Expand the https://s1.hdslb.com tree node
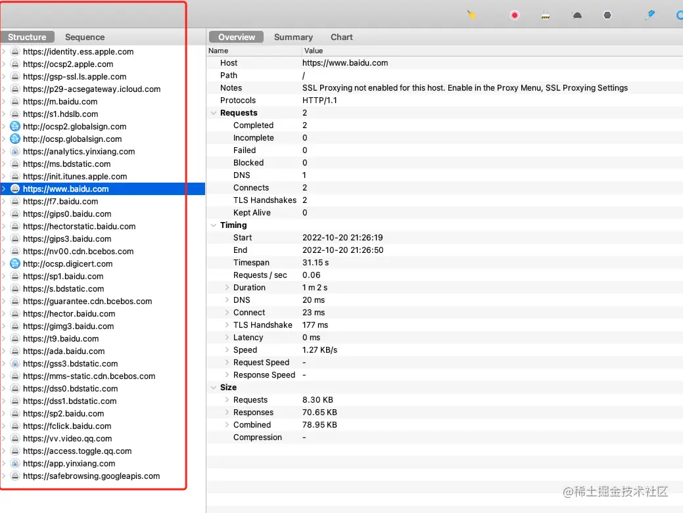This screenshot has height=513, width=683. tap(4, 114)
